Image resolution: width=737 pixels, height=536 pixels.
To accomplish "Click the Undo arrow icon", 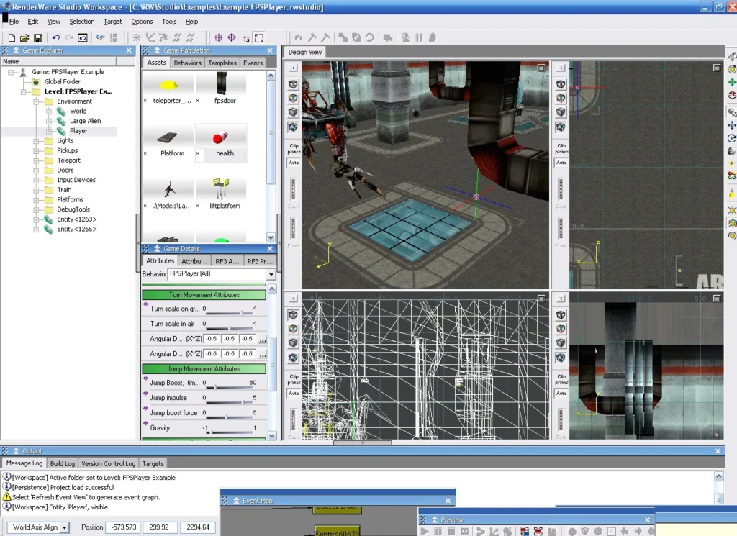I will point(56,37).
